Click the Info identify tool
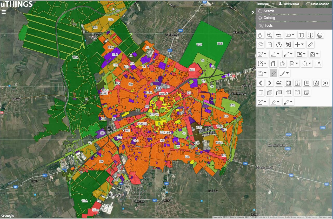Viewport: 333px width, 219px height. [x=310, y=35]
